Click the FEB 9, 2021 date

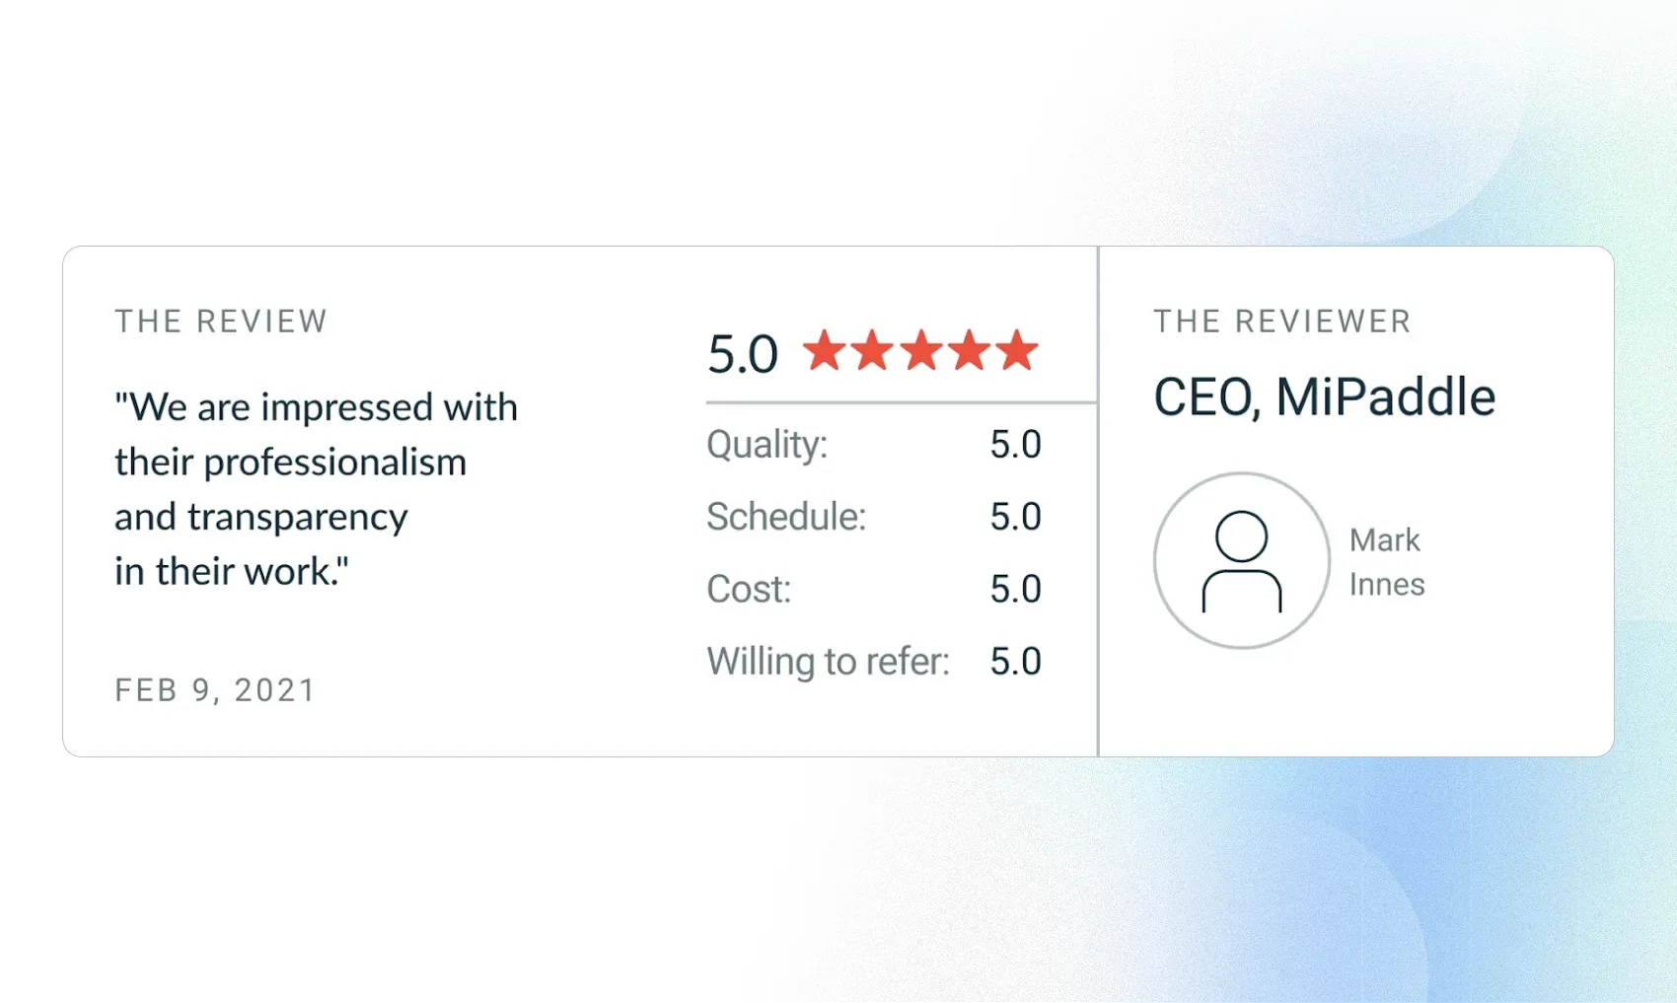pos(215,690)
